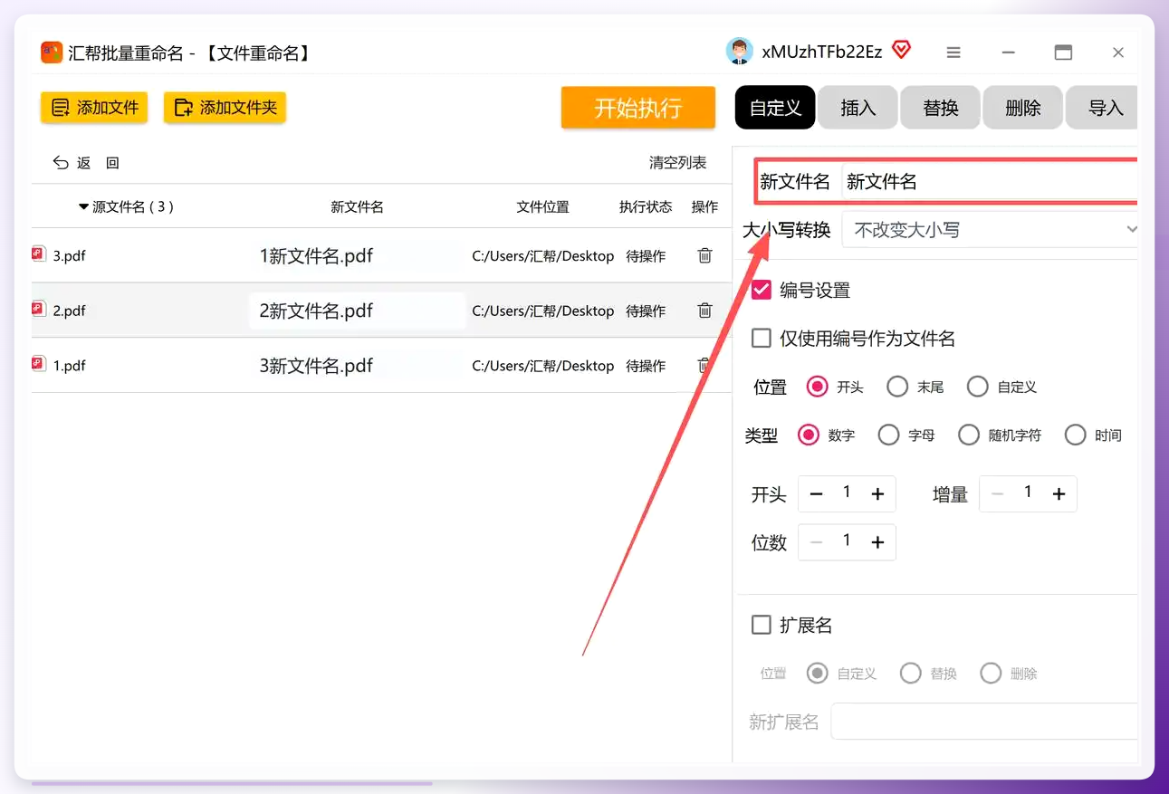1169x794 pixels.
Task: Select the 替换 extension radio button
Action: (x=910, y=674)
